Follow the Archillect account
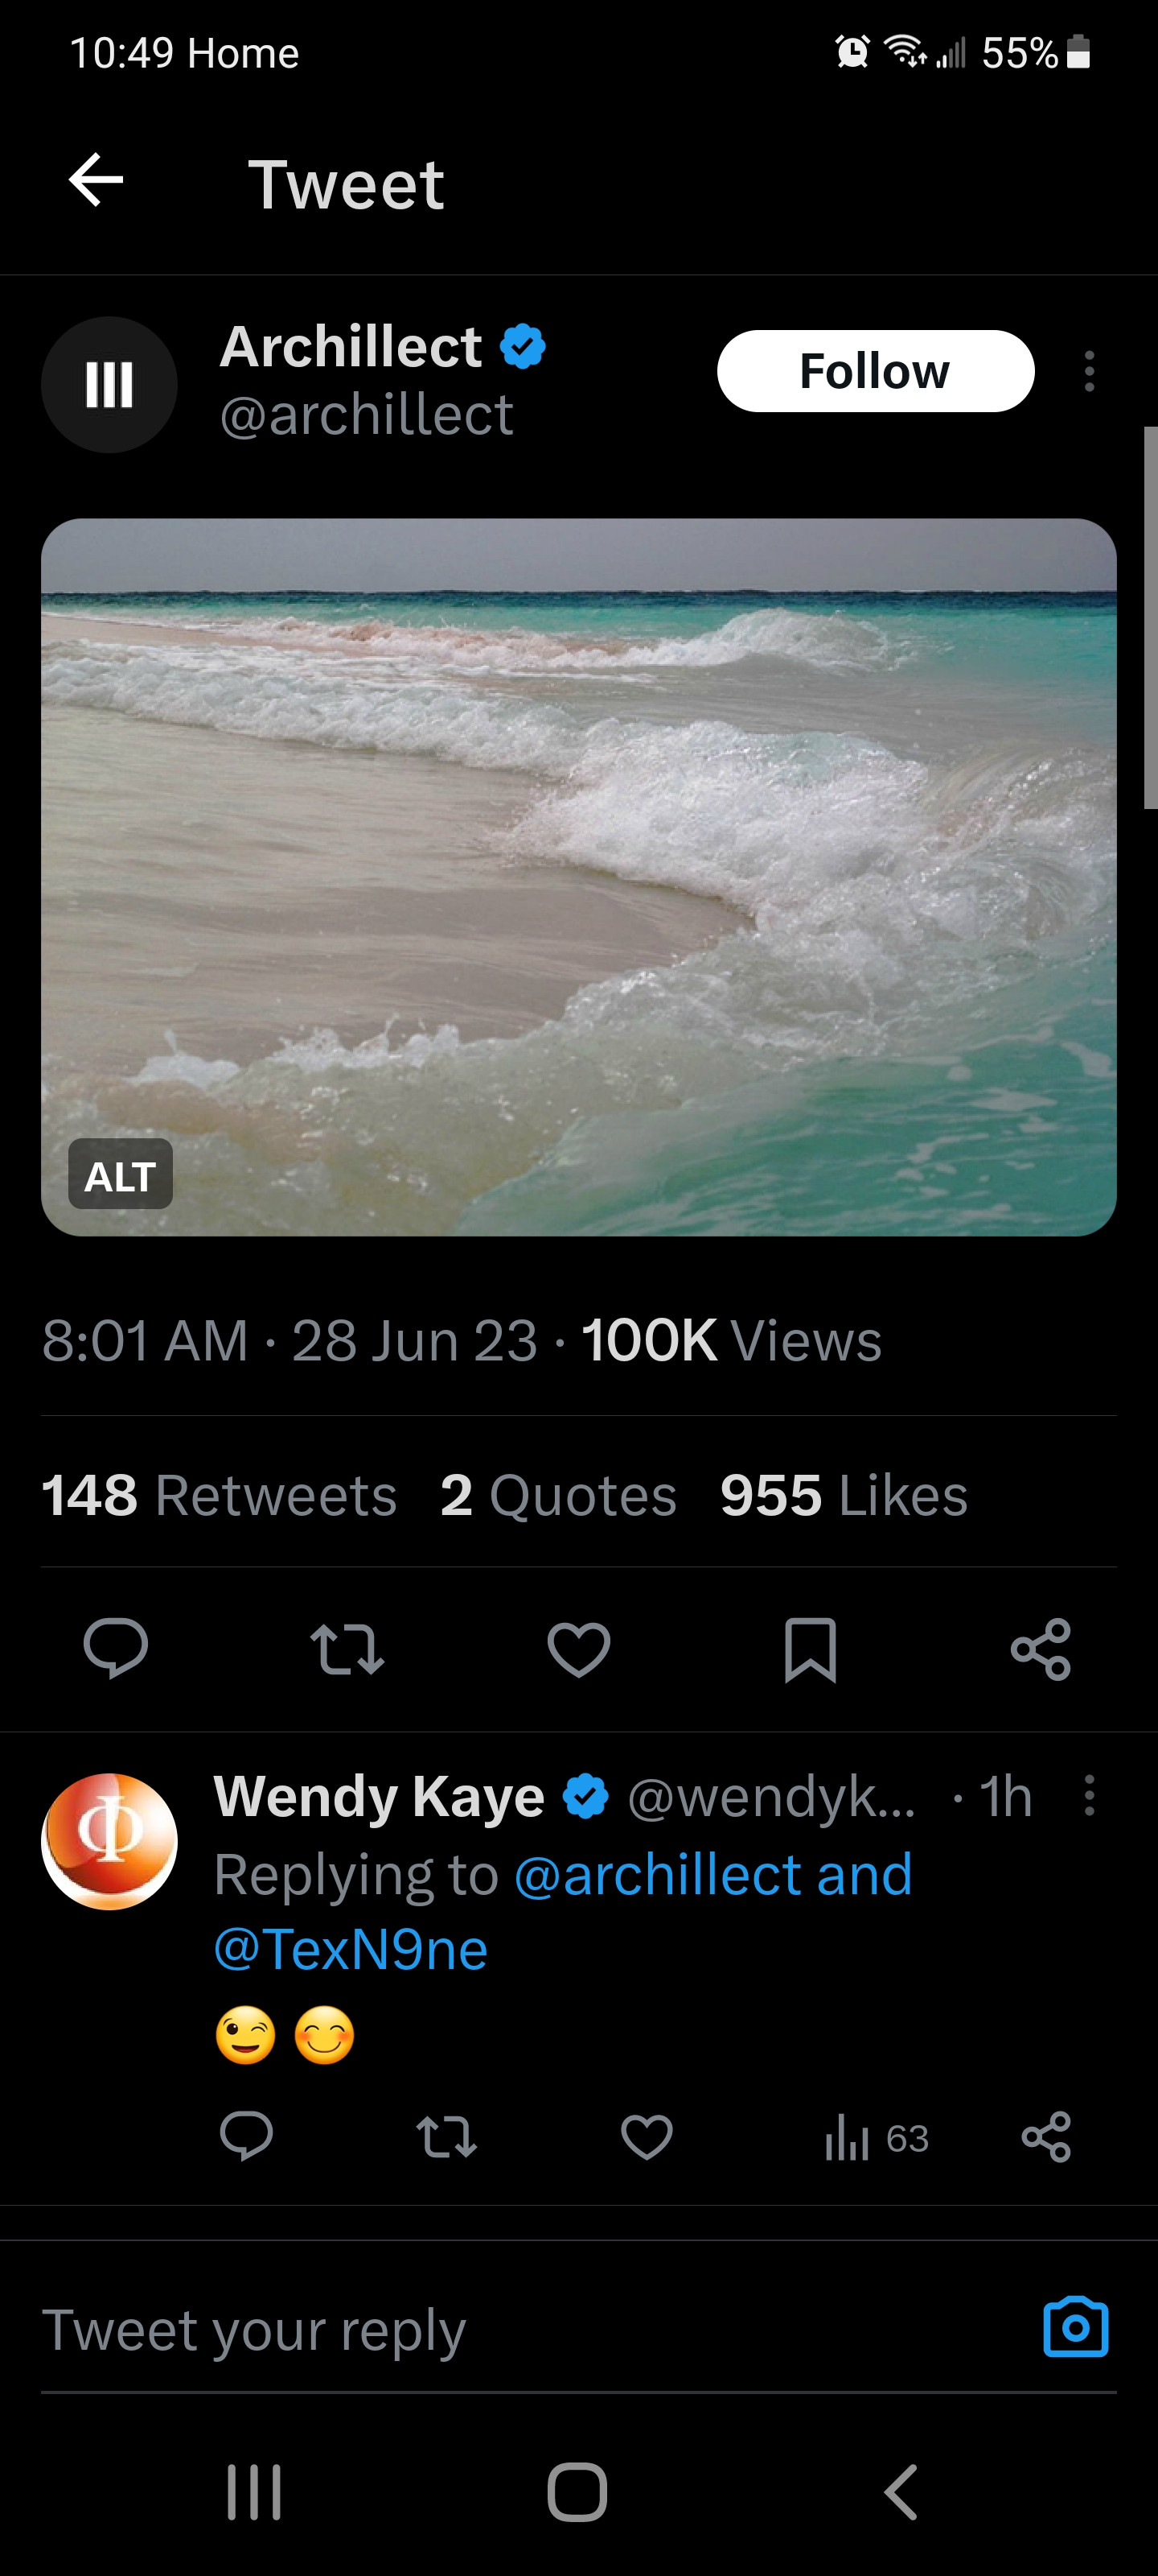1158x2576 pixels. tap(875, 371)
